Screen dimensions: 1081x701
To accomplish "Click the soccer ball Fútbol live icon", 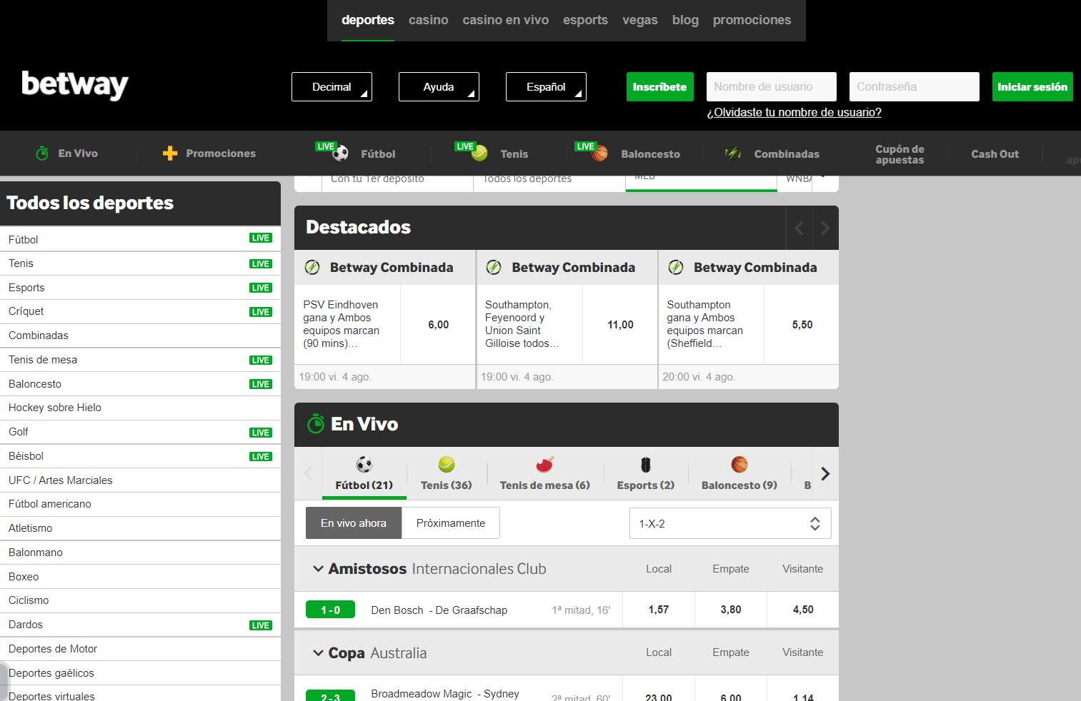I will click(341, 153).
